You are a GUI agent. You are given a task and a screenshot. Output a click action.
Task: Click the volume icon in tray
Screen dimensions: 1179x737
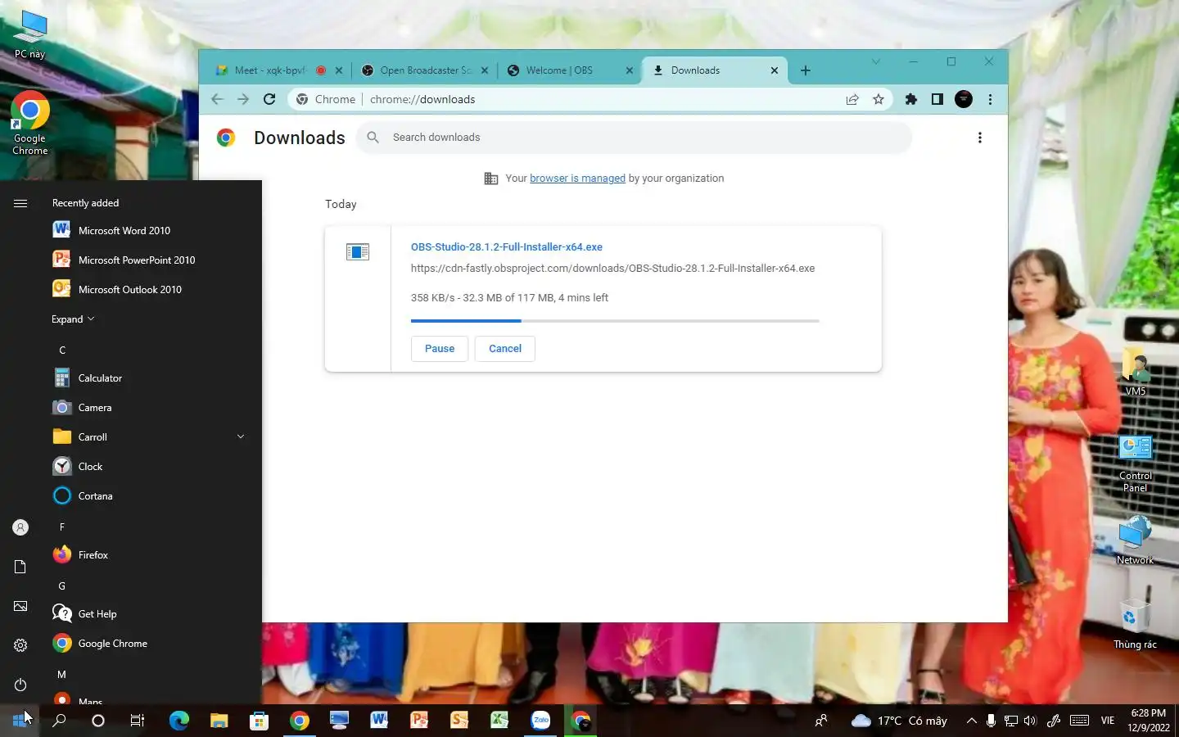click(1030, 721)
